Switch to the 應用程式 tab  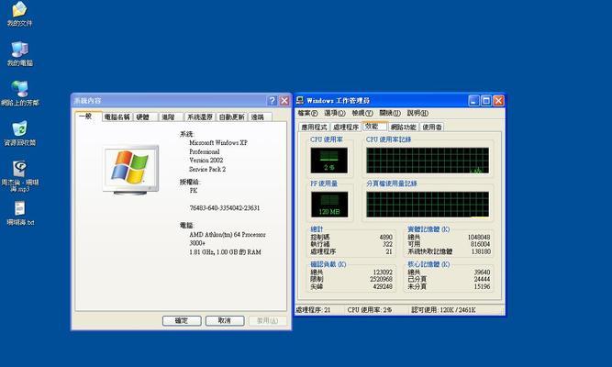click(314, 128)
